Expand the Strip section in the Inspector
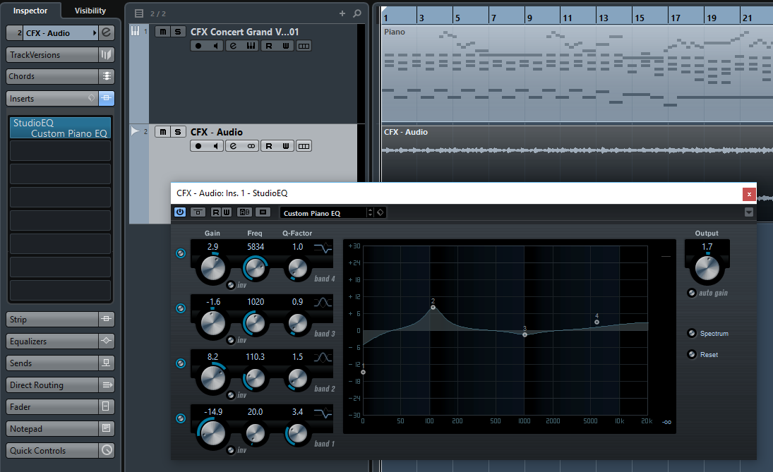Screen dimensions: 773x472 (60, 320)
